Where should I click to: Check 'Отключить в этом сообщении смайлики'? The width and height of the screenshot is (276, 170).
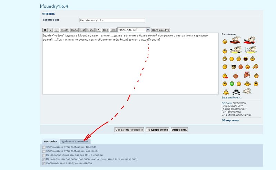coord(44,151)
